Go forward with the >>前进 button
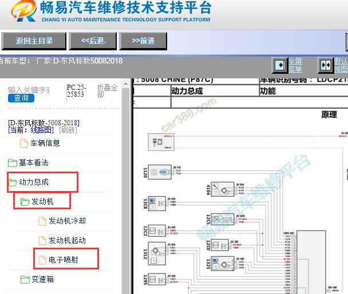The width and height of the screenshot is (348, 294). [143, 41]
